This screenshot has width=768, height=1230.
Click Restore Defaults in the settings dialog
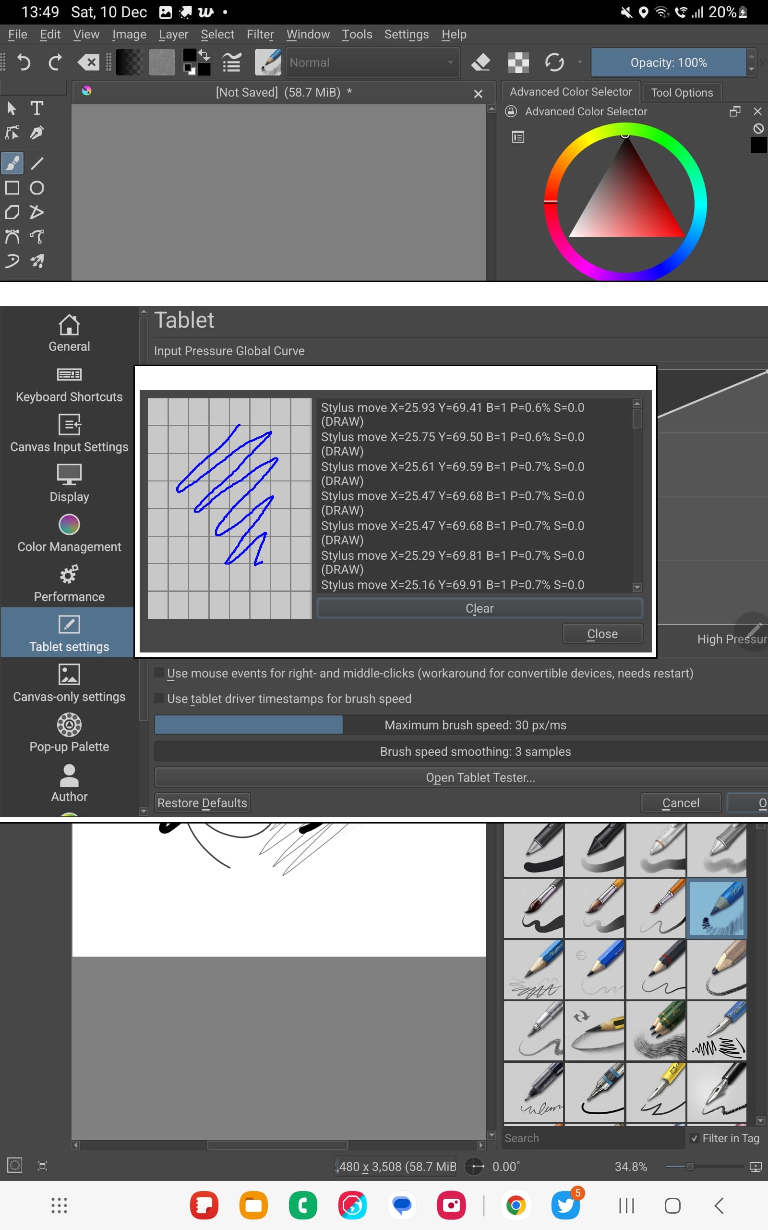[202, 802]
